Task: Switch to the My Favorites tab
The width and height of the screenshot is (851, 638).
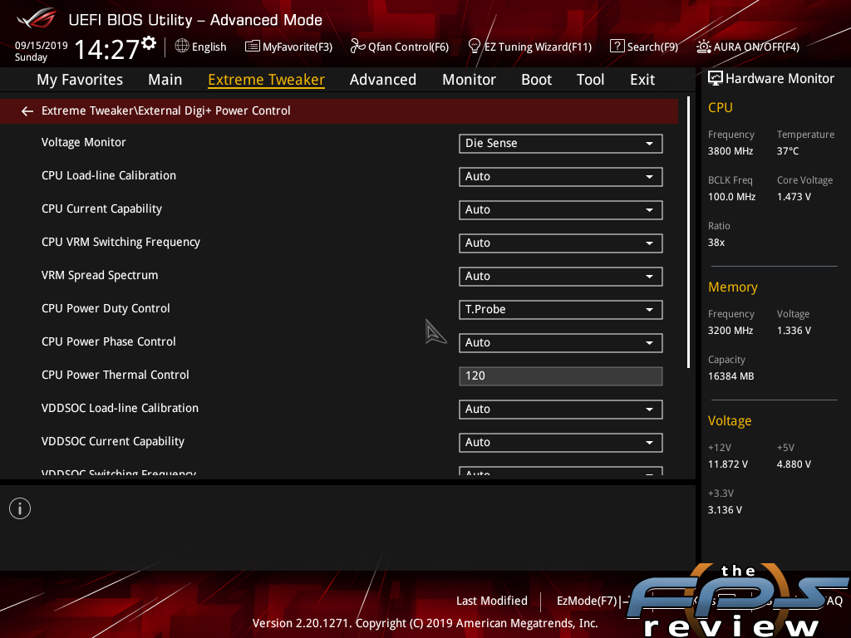Action: pos(80,80)
